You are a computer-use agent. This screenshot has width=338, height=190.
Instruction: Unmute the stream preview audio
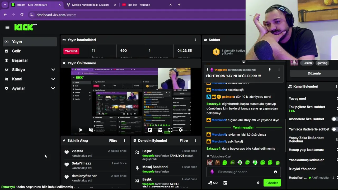tap(91, 130)
